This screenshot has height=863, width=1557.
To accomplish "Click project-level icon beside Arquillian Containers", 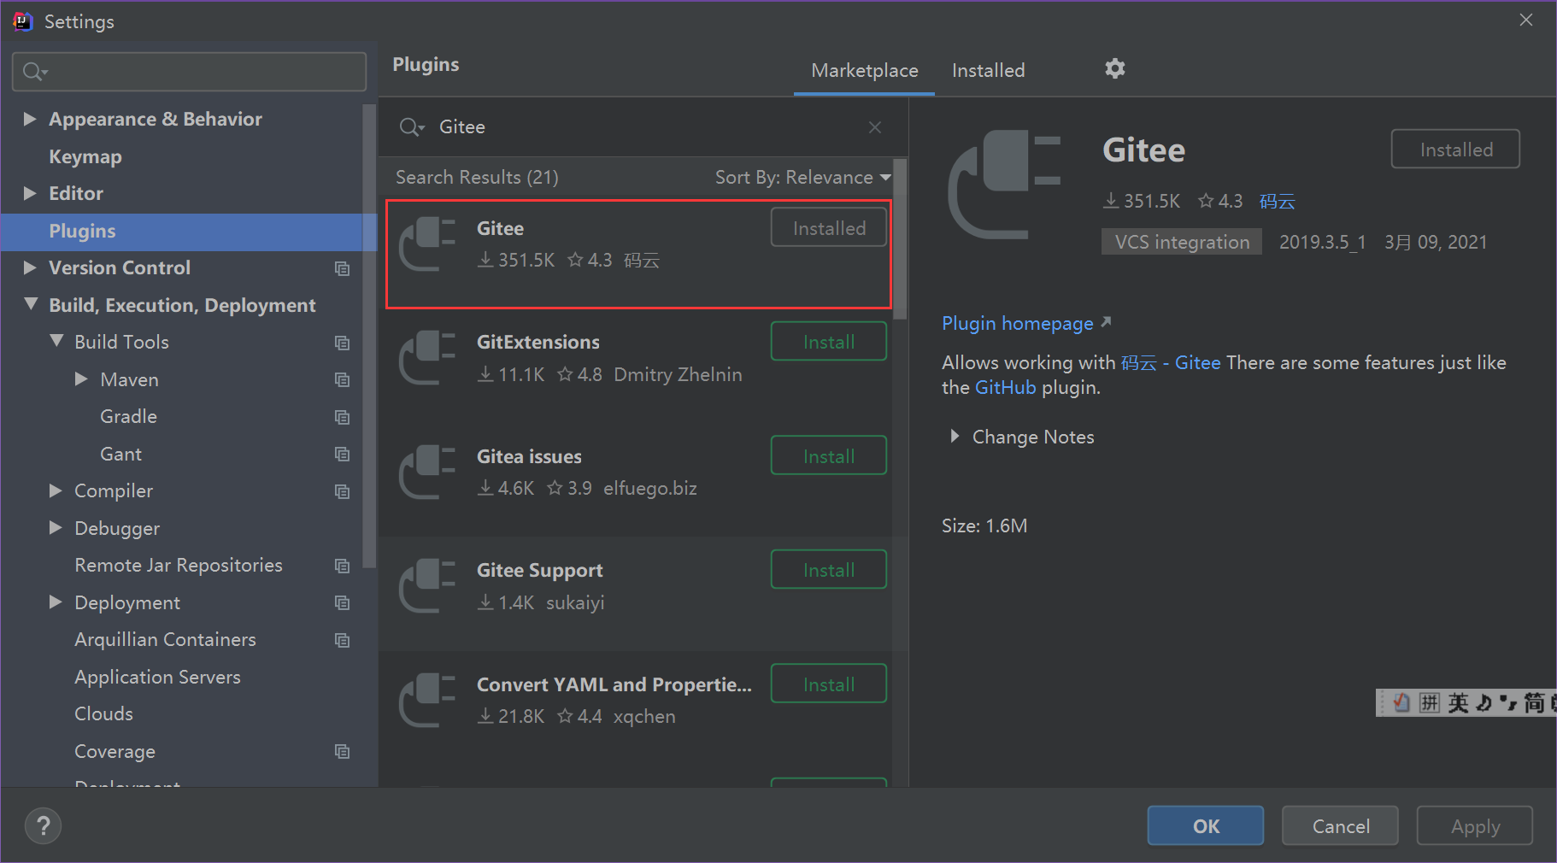I will (343, 640).
